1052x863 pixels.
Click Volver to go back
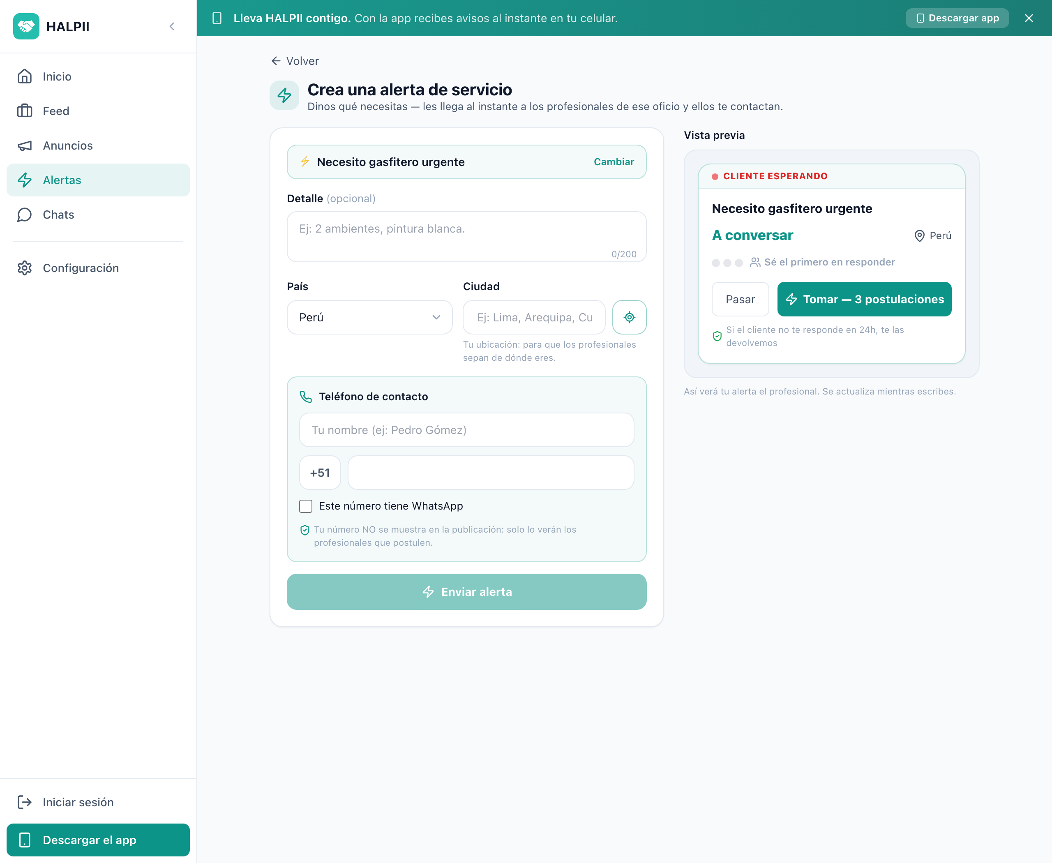[295, 61]
